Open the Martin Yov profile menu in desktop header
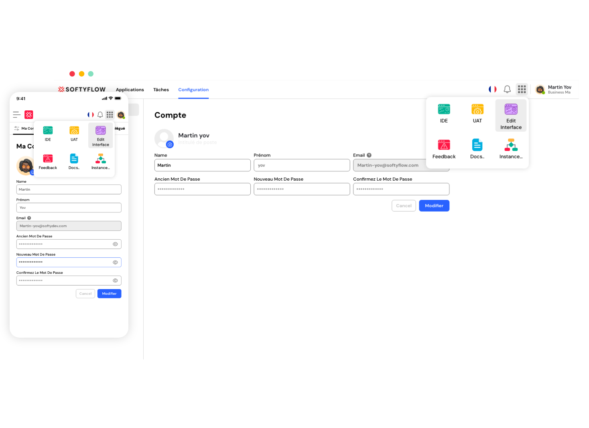This screenshot has width=589, height=428. pyautogui.click(x=554, y=89)
